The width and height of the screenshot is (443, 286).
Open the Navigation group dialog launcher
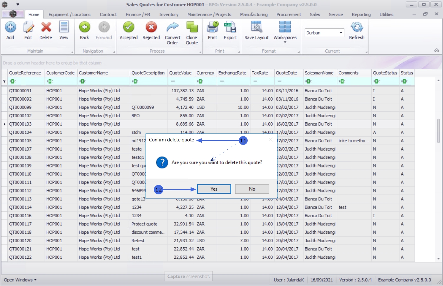tap(114, 52)
